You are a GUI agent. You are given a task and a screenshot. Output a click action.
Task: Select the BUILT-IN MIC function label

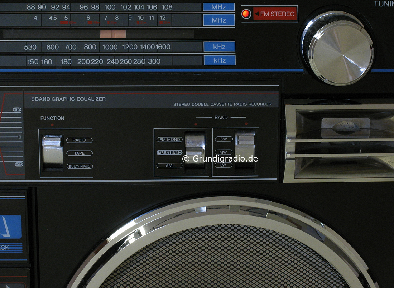[79, 167]
